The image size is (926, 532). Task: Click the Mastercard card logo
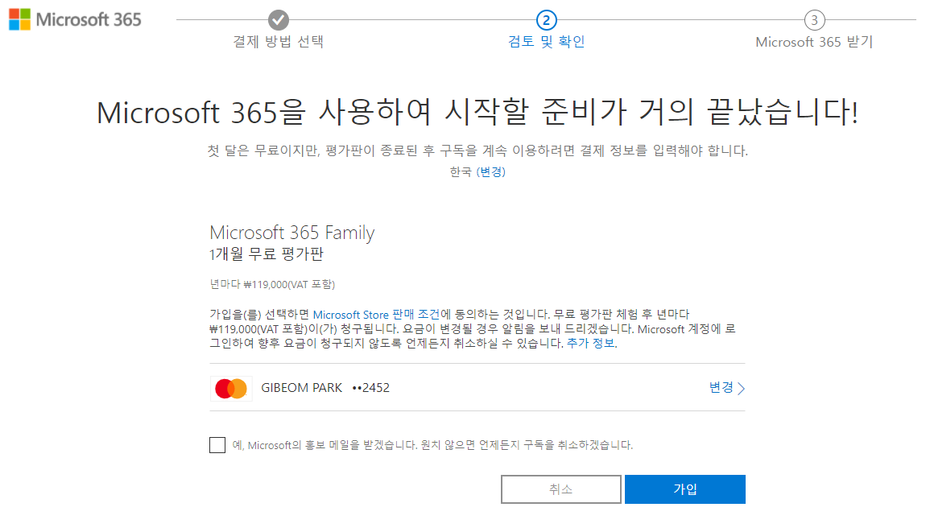(x=231, y=389)
